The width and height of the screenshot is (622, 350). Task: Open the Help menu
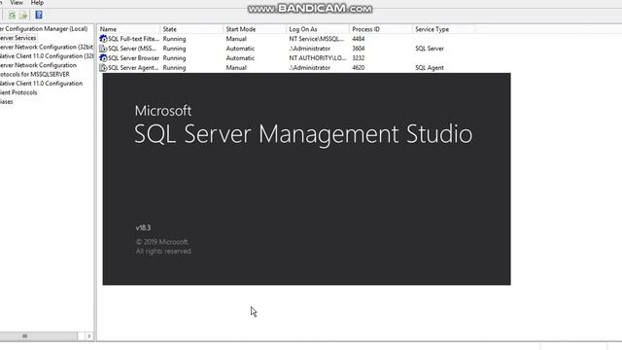tap(37, 3)
